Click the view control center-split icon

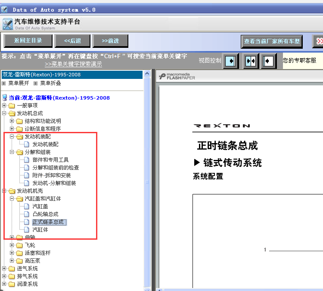(251, 61)
